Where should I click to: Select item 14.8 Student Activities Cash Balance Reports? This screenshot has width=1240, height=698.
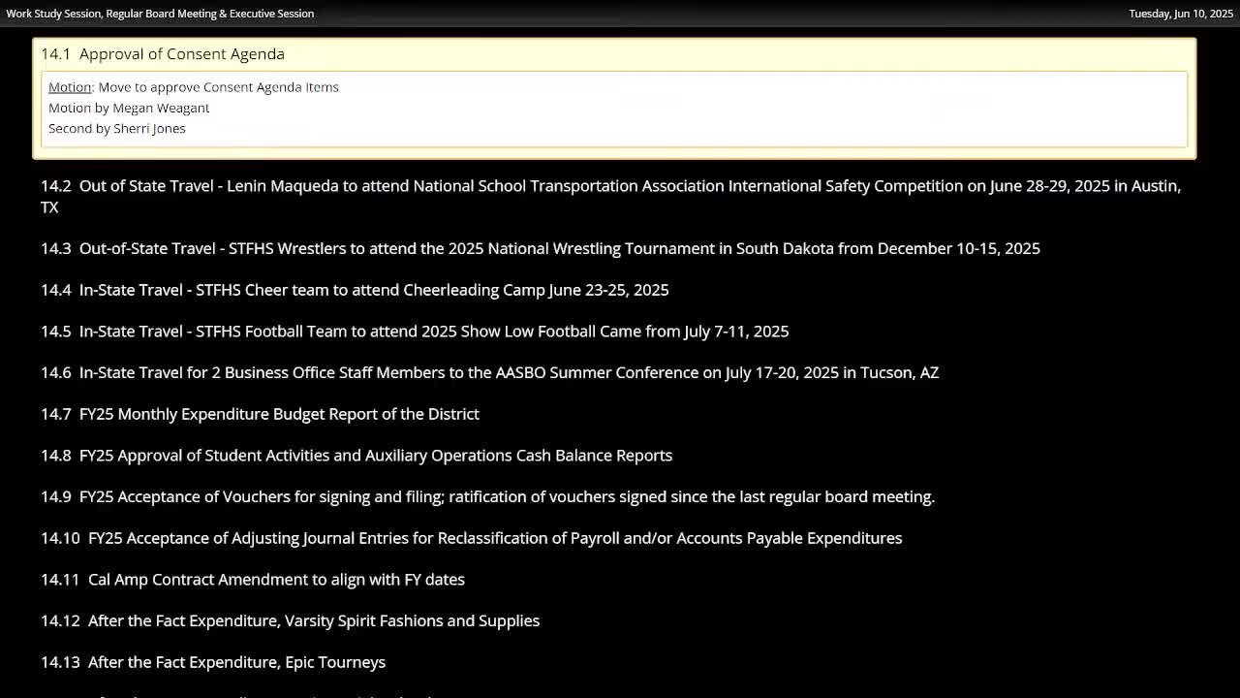tap(356, 456)
